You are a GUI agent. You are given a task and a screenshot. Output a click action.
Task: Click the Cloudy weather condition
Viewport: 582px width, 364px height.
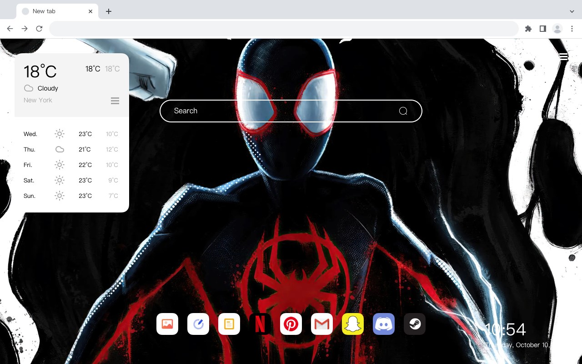click(48, 88)
